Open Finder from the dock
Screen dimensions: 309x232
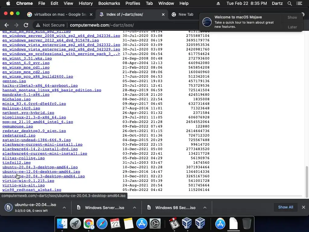pyautogui.click(x=62, y=224)
